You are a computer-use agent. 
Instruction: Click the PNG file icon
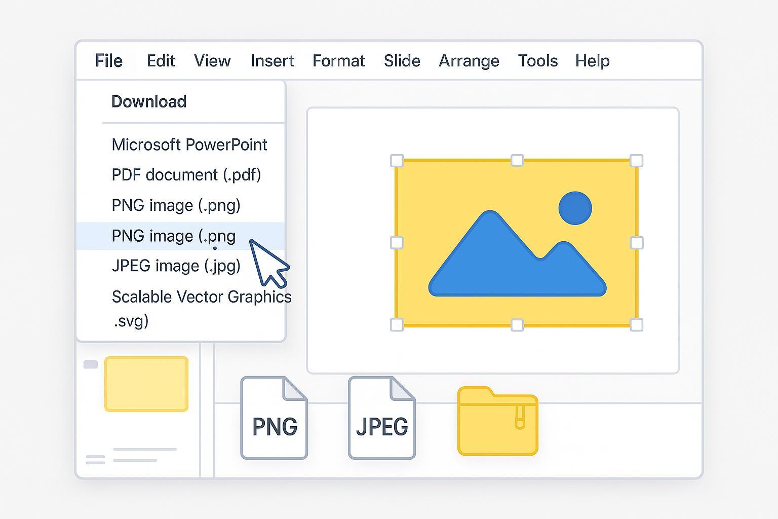click(274, 418)
